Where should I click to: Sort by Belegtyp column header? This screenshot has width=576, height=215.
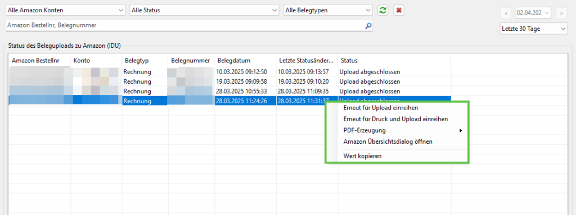(145, 61)
